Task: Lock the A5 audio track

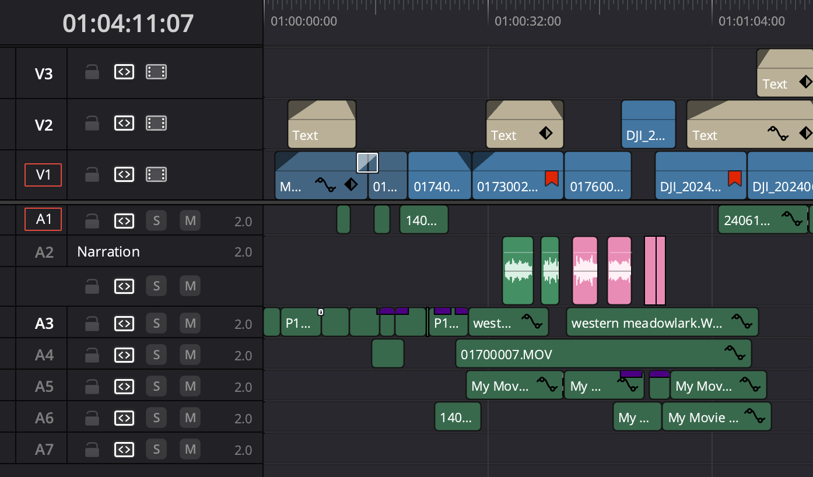Action: point(92,387)
